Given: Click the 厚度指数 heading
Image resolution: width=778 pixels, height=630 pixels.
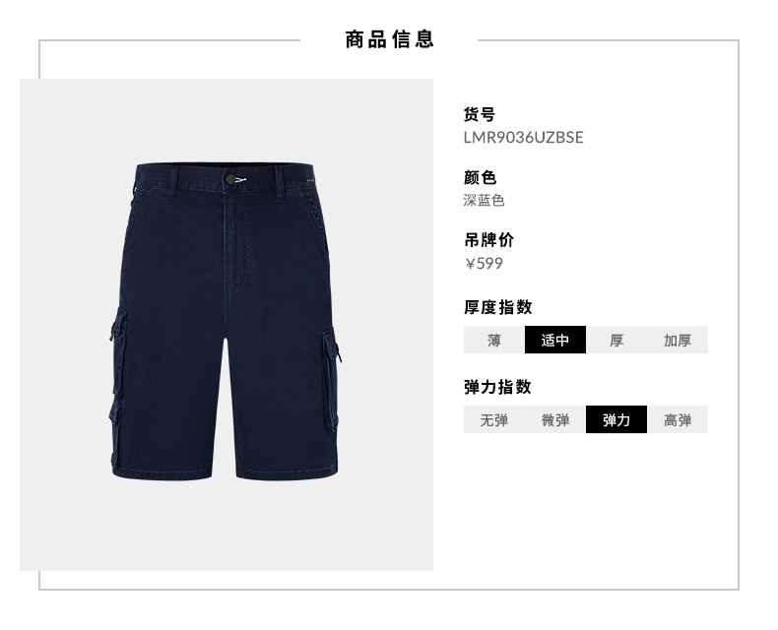Looking at the screenshot, I should (x=497, y=307).
